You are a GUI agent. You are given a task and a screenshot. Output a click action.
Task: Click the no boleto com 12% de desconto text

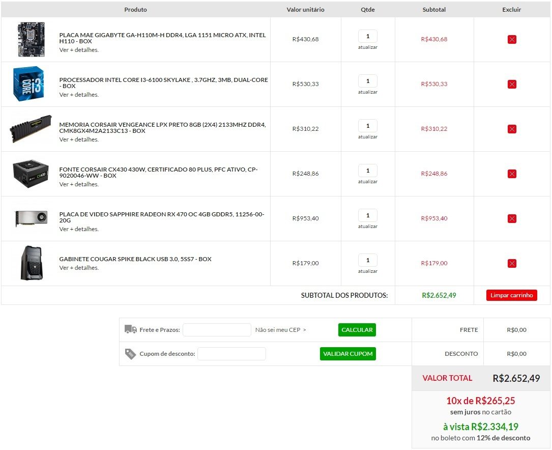[x=481, y=438]
